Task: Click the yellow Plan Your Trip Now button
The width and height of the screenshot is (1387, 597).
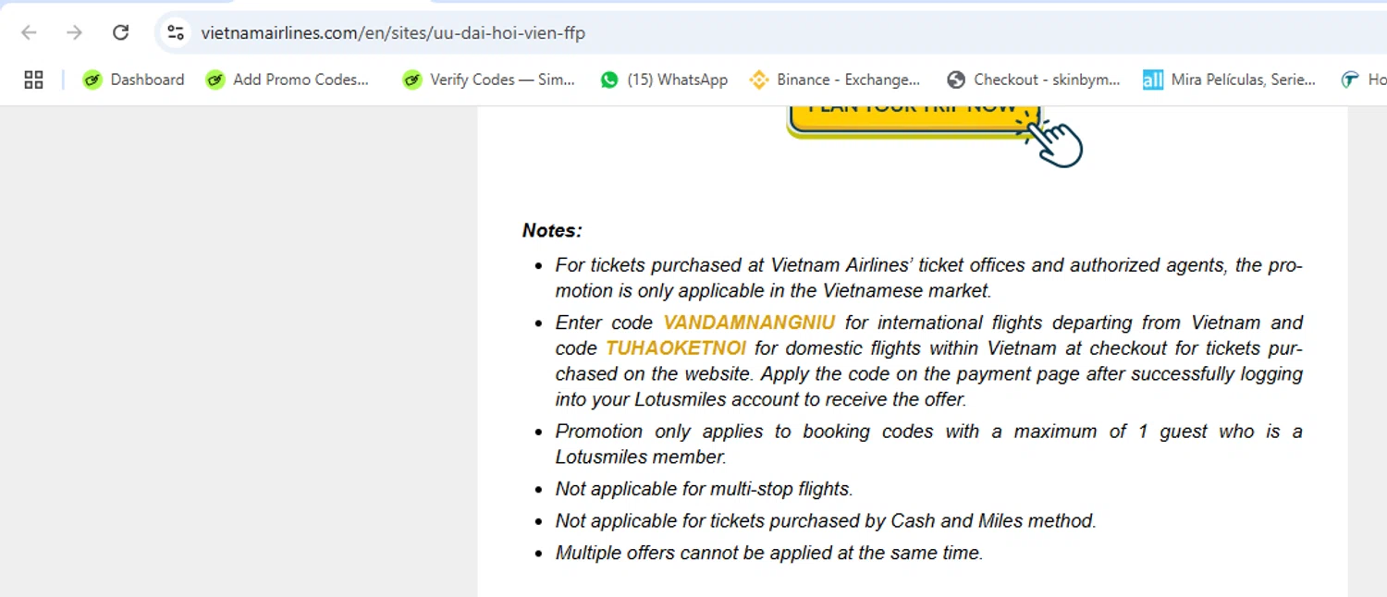Action: click(x=914, y=120)
